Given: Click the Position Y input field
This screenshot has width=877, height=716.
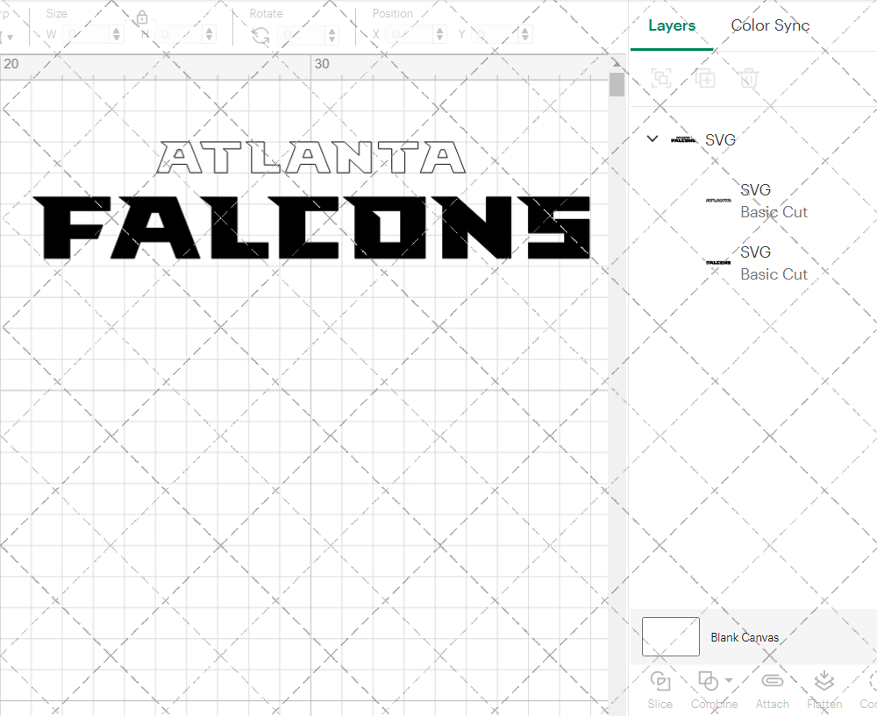Looking at the screenshot, I should tap(495, 35).
